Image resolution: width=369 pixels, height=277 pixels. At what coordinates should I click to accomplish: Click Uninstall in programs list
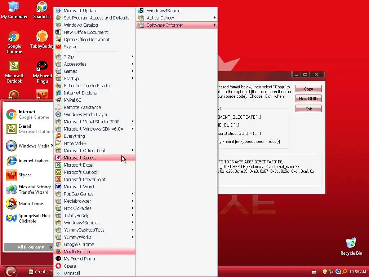coord(95,273)
